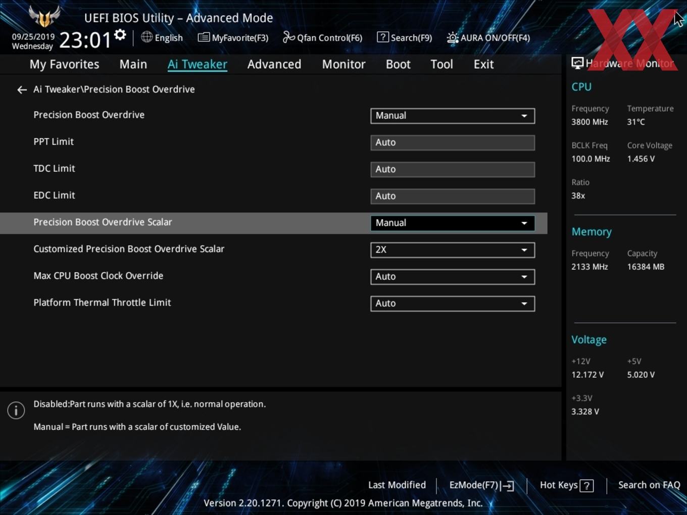Open the Monitor tab
This screenshot has height=515, width=687.
click(x=343, y=64)
